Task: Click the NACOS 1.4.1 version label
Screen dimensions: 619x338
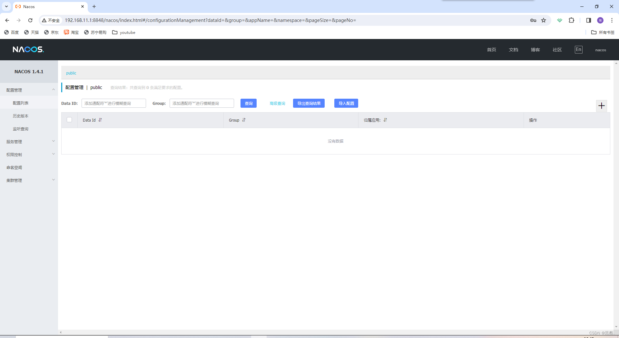Action: (x=29, y=72)
